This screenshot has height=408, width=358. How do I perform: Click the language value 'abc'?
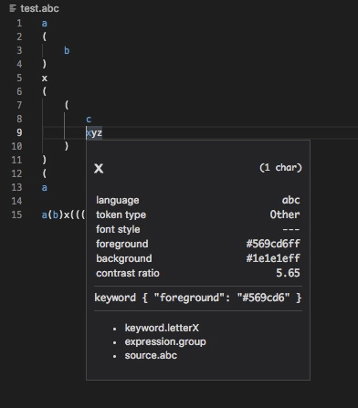pos(290,200)
